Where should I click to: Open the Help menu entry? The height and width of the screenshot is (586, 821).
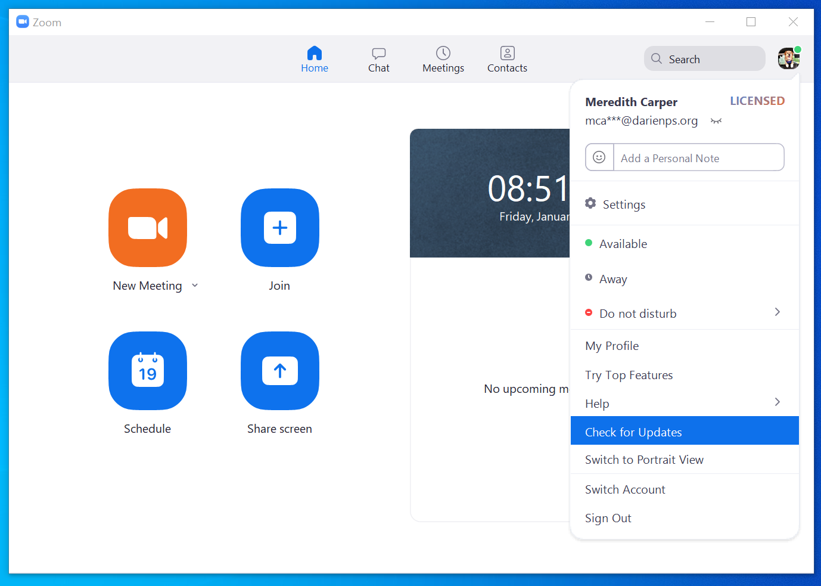click(x=685, y=404)
